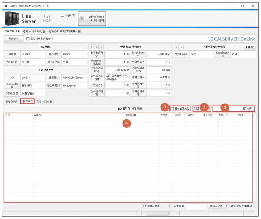Click the input box beside 자동정리
Image resolution: width=261 pixels, height=219 pixels.
point(196,206)
